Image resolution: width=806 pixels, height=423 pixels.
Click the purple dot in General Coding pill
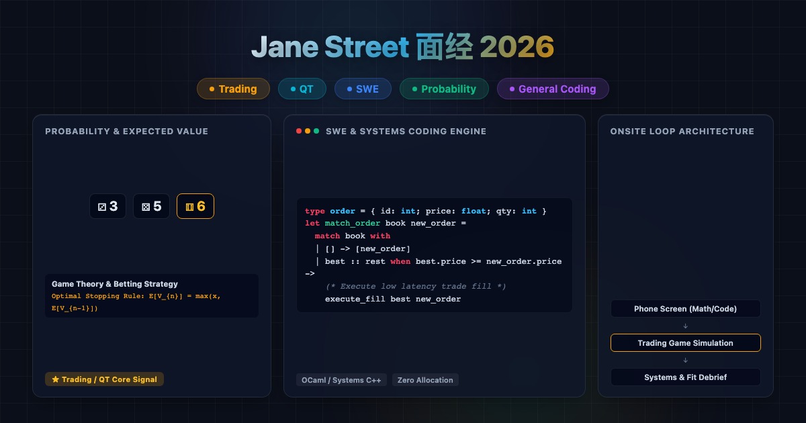pos(512,89)
